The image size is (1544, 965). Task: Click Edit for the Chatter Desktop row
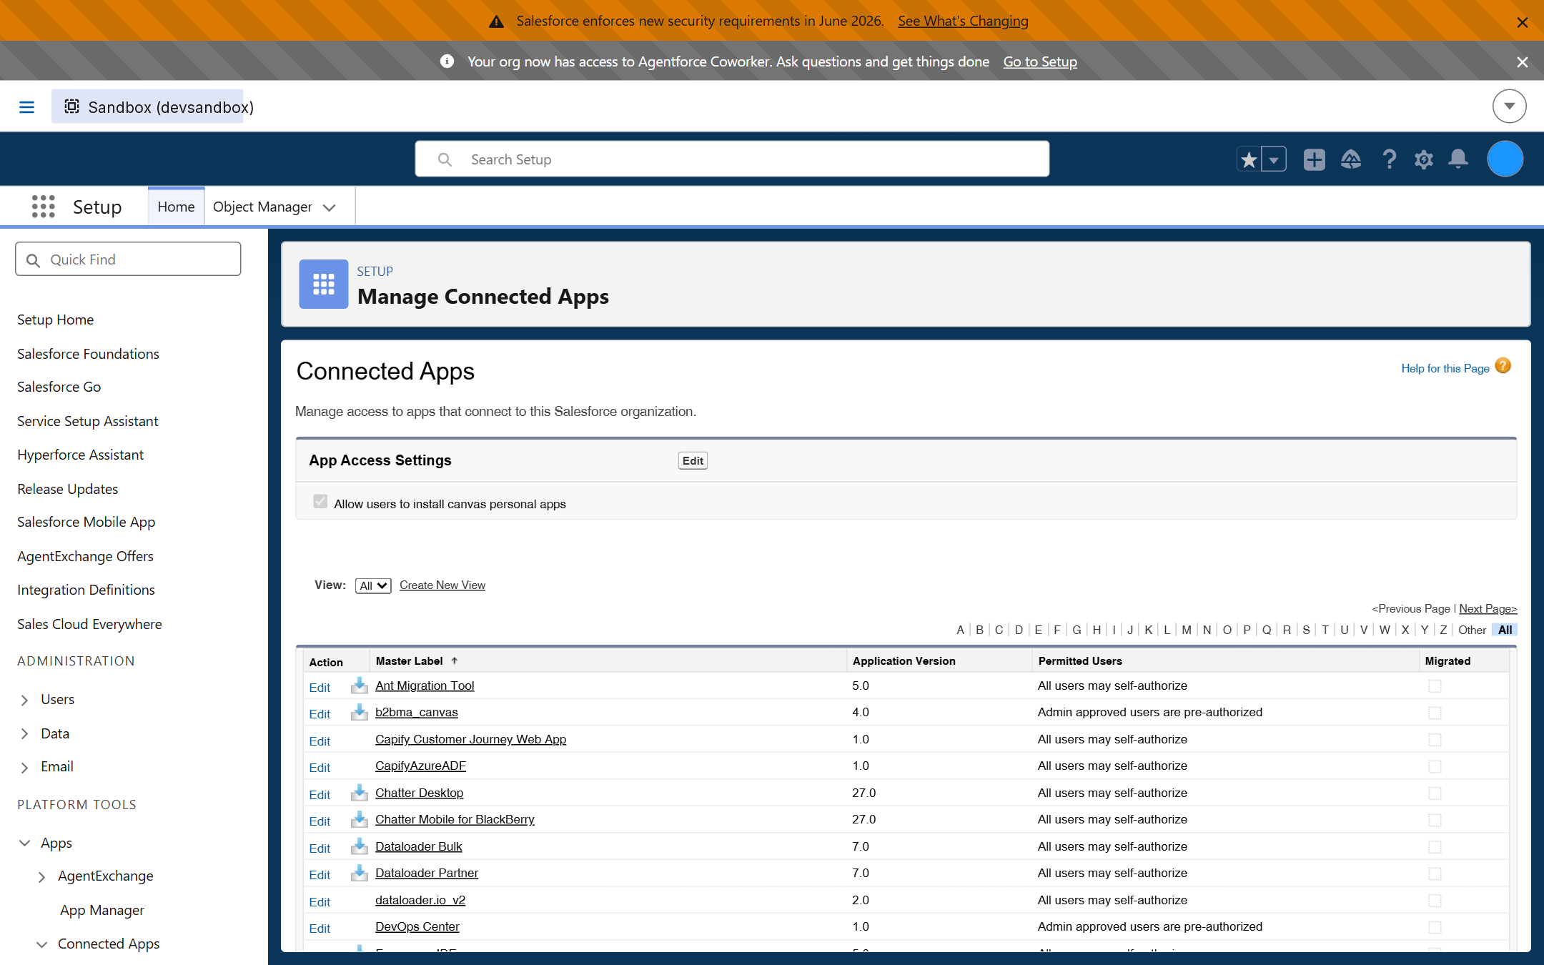(x=320, y=794)
